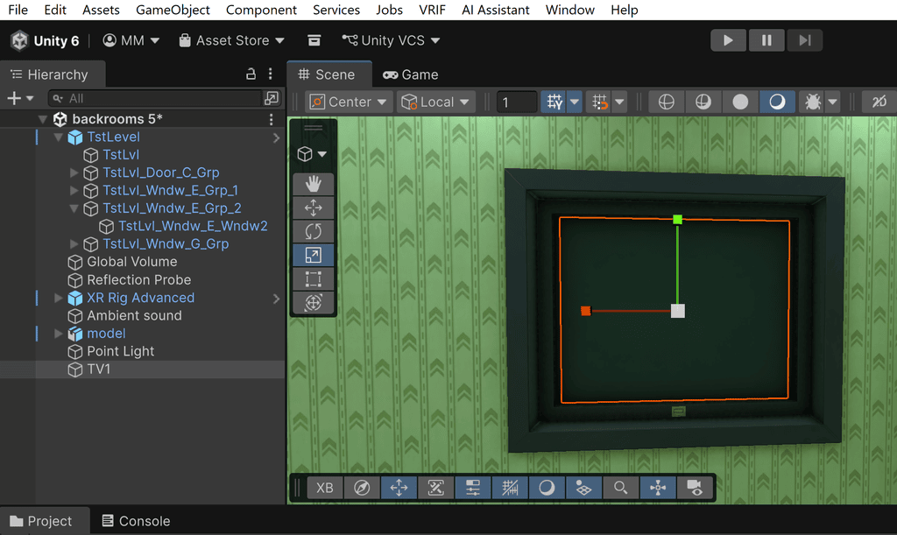
Task: Open the XR Rig Advanced prefab with its arrow
Action: pyautogui.click(x=276, y=299)
